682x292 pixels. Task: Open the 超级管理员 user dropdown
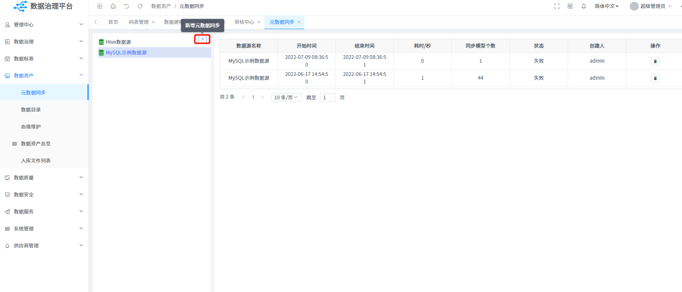[x=652, y=6]
